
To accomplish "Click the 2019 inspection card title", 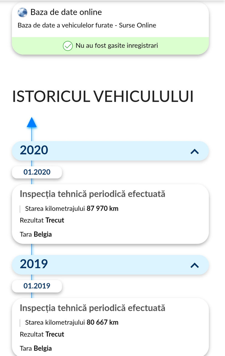I will [x=93, y=308].
